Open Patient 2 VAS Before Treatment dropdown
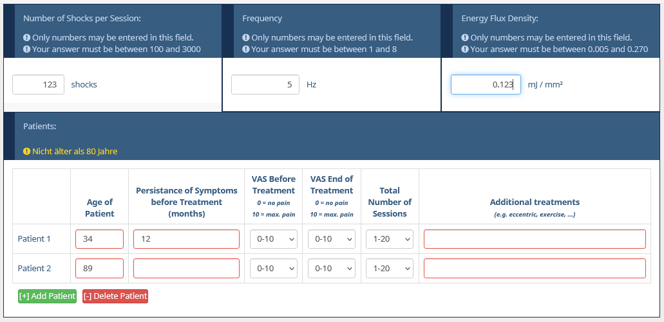The width and height of the screenshot is (664, 322). click(273, 268)
